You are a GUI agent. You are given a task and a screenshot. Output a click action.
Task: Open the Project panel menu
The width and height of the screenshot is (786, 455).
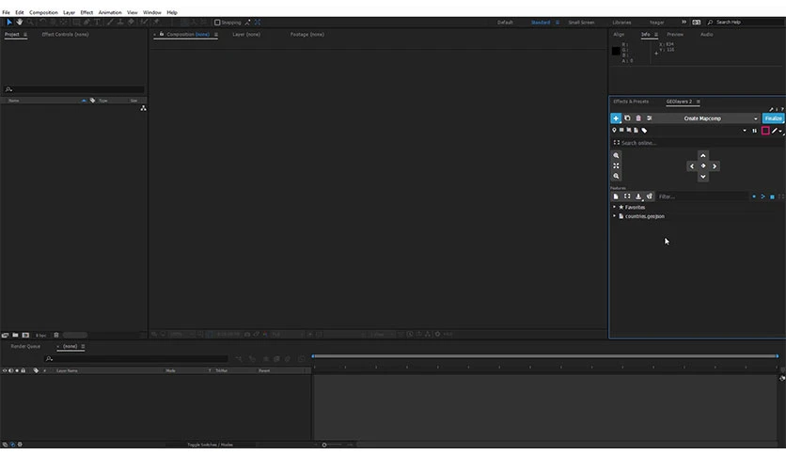[x=25, y=35]
